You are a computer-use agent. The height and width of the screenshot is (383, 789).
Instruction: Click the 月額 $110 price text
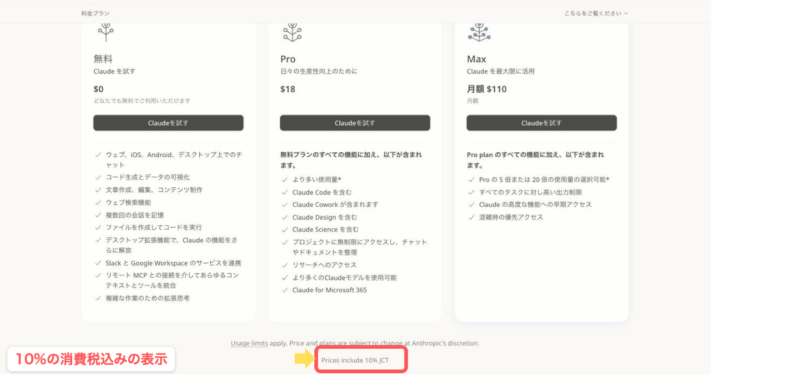coord(487,89)
